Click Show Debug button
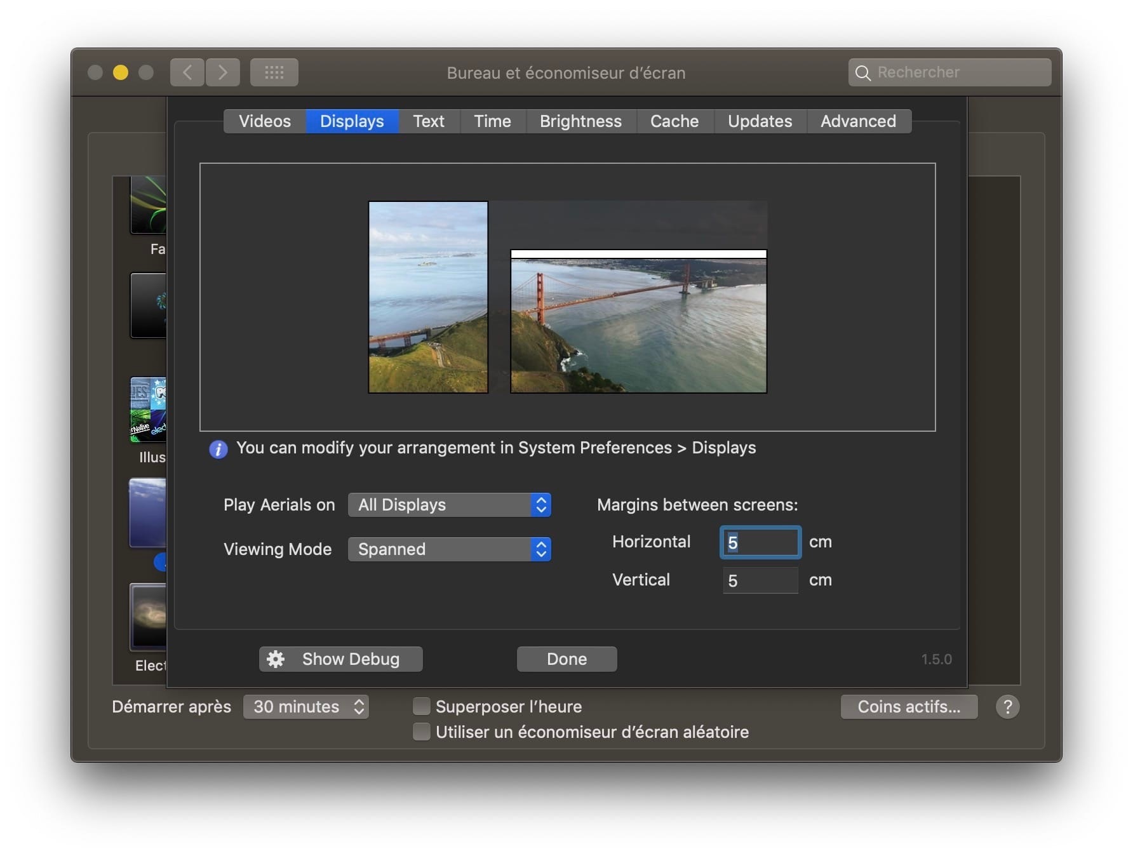Image resolution: width=1133 pixels, height=856 pixels. (341, 659)
